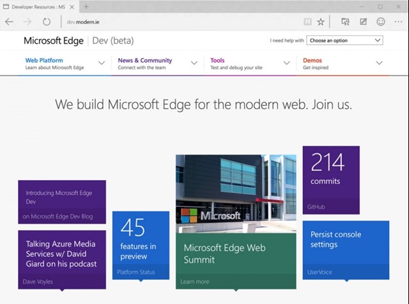Click the 'Get inspired' subtitle
Viewport: 409px width, 304px height.
point(316,68)
